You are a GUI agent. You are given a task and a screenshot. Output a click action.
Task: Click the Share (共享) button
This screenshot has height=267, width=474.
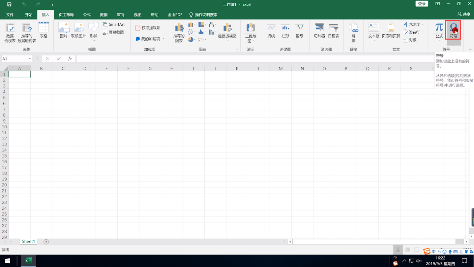tap(464, 15)
